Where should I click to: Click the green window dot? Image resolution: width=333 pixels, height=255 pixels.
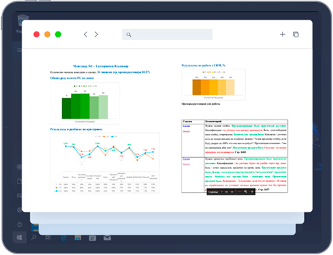[x=58, y=34]
